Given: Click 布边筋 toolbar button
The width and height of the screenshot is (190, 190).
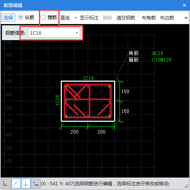Looking at the screenshot, I should (167, 18).
